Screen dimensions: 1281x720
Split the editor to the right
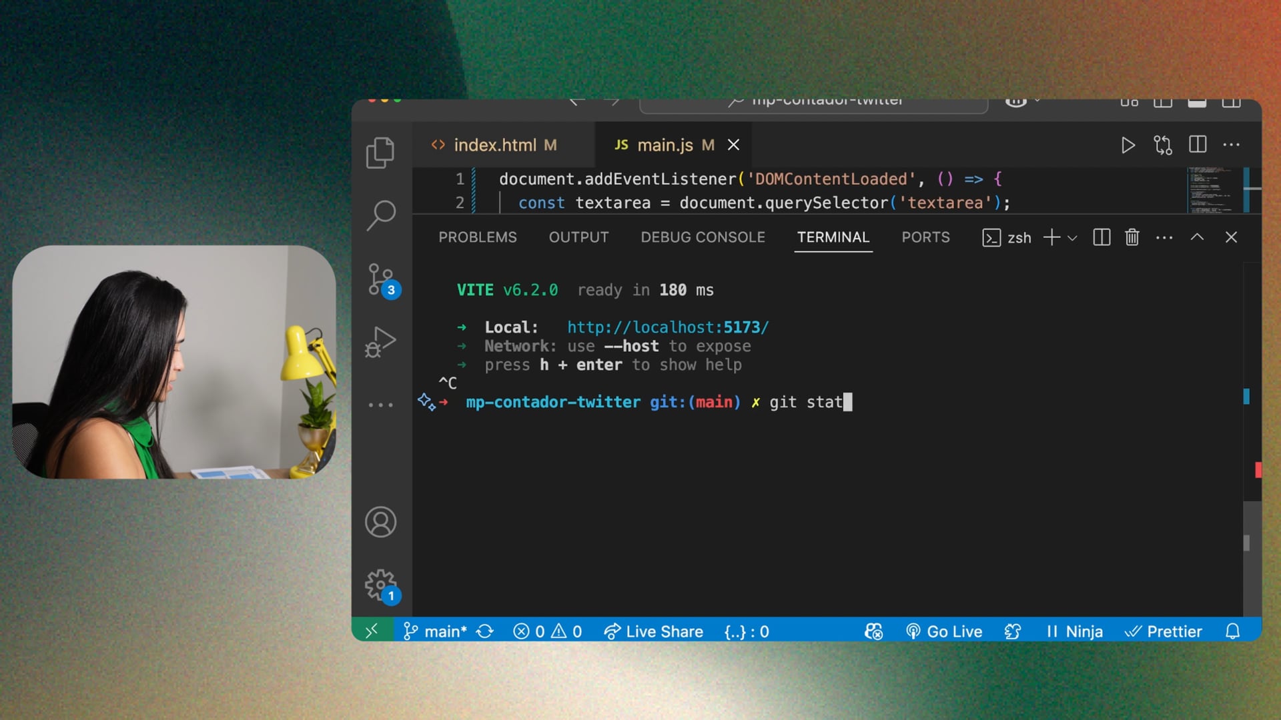pyautogui.click(x=1198, y=145)
